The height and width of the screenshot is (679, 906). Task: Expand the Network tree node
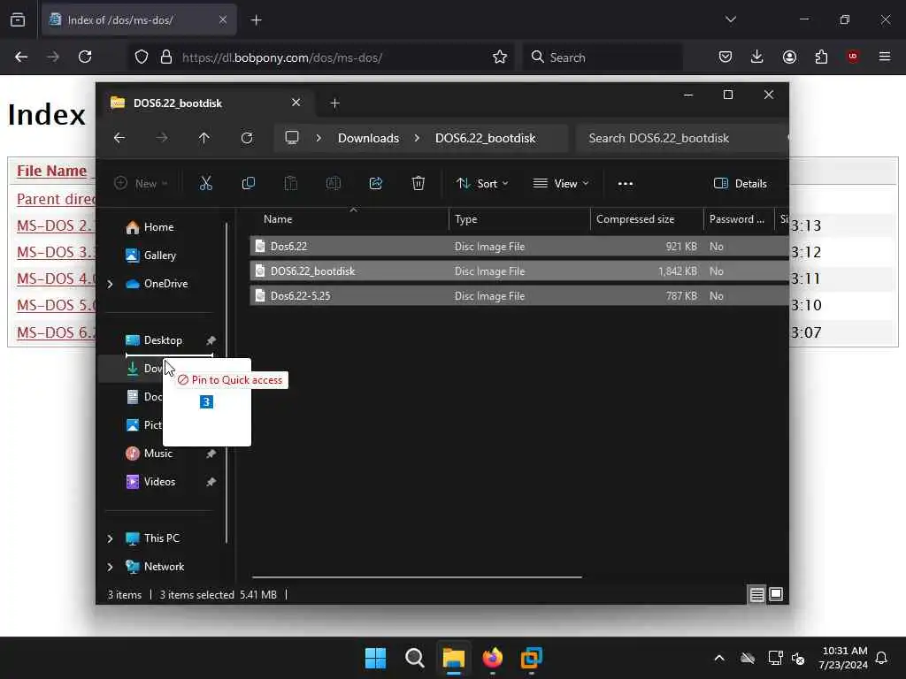pos(111,567)
